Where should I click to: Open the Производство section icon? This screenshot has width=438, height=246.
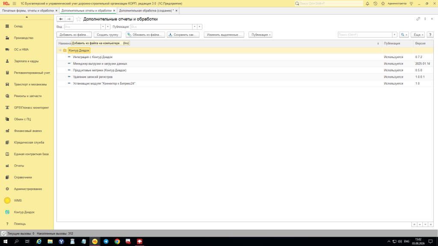pyautogui.click(x=7, y=38)
